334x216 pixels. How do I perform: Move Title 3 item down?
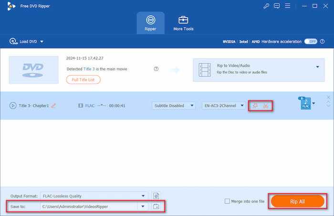tap(328, 106)
